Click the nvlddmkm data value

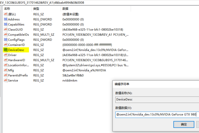70,80
